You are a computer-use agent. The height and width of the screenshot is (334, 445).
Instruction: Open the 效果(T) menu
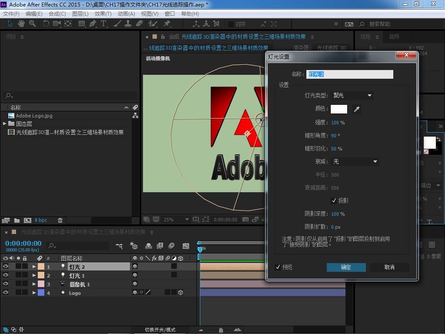point(103,13)
